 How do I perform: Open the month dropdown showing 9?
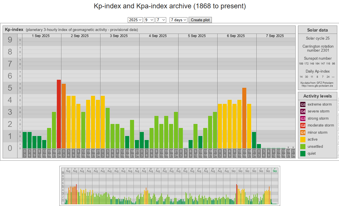click(149, 20)
